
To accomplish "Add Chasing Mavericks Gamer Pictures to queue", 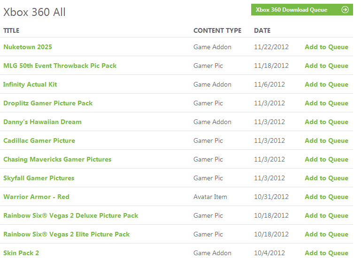I will tap(326, 159).
